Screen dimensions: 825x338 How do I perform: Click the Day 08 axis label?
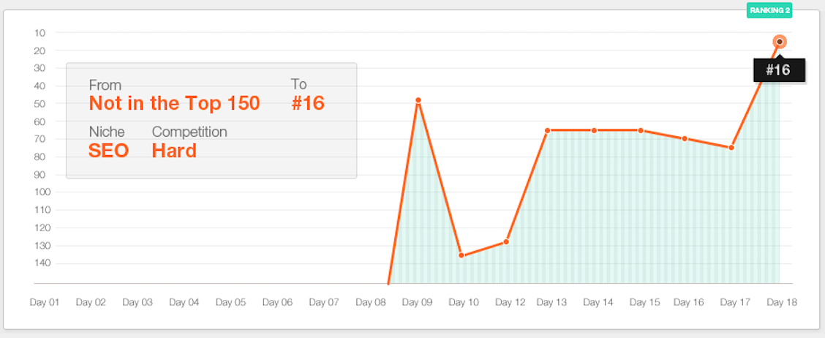(x=371, y=302)
